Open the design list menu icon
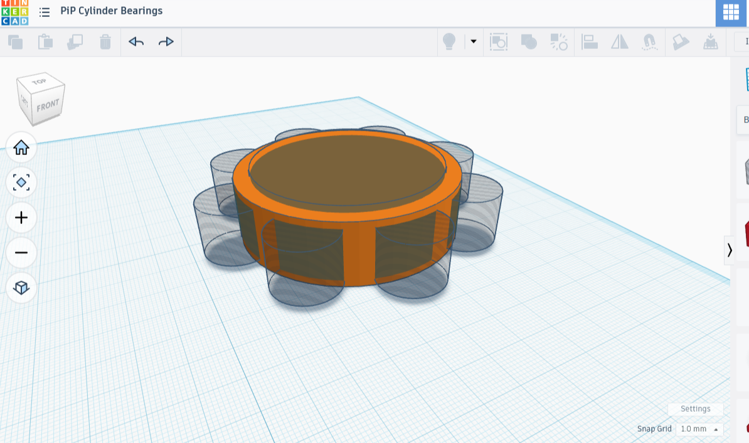The image size is (749, 443). click(x=45, y=12)
